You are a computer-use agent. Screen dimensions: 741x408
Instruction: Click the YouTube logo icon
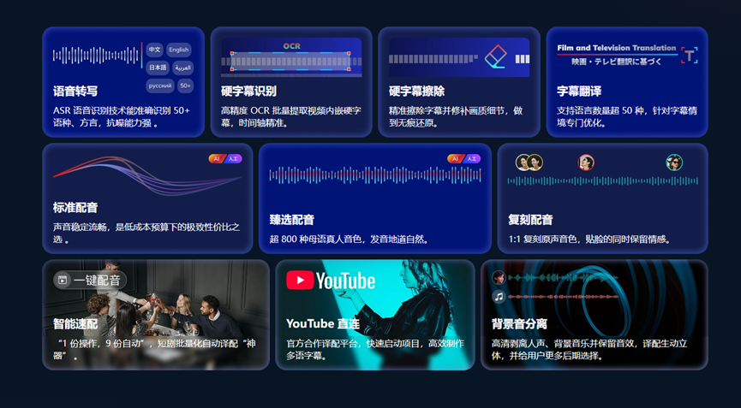coord(300,281)
